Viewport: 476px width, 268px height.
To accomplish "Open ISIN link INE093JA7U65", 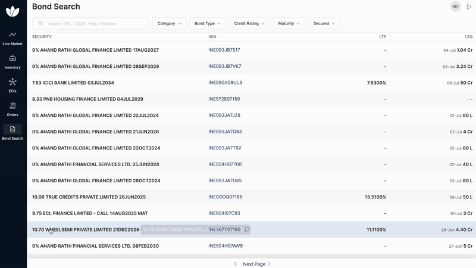I will pos(225,180).
